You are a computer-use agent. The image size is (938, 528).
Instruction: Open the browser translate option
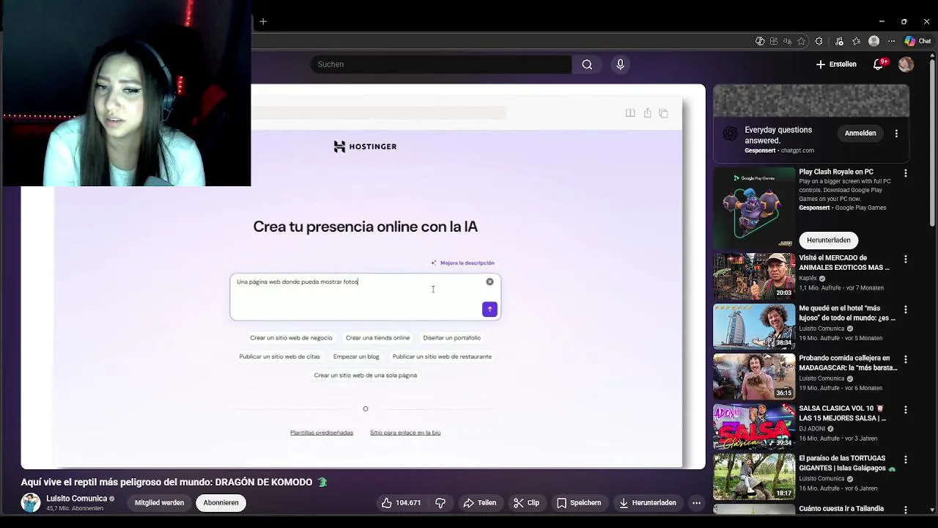pyautogui.click(x=787, y=41)
